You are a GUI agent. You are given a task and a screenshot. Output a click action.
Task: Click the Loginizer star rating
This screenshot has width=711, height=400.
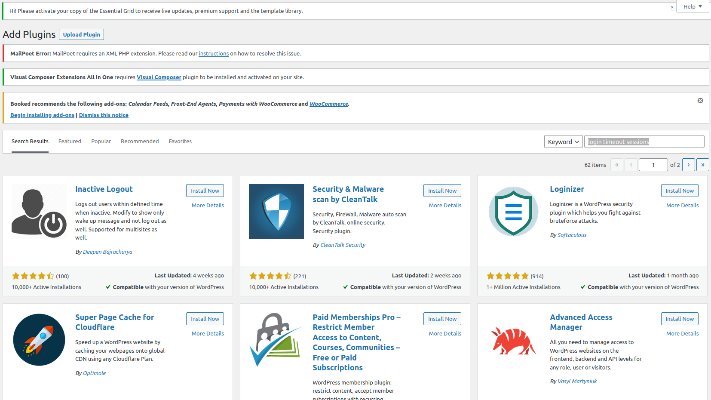pos(507,276)
